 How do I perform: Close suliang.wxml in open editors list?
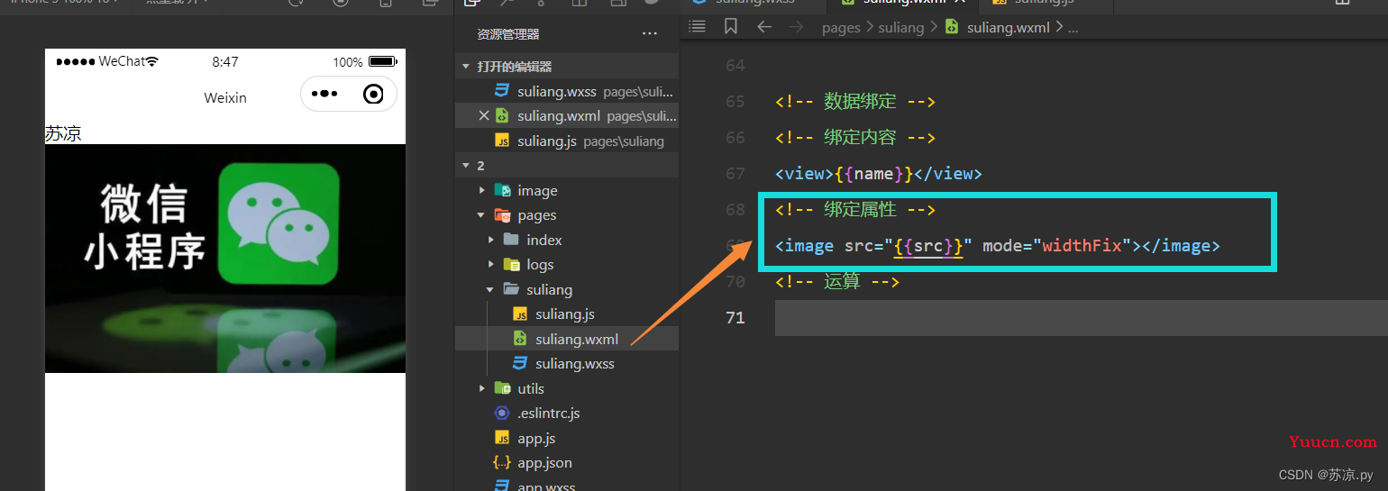pos(484,115)
